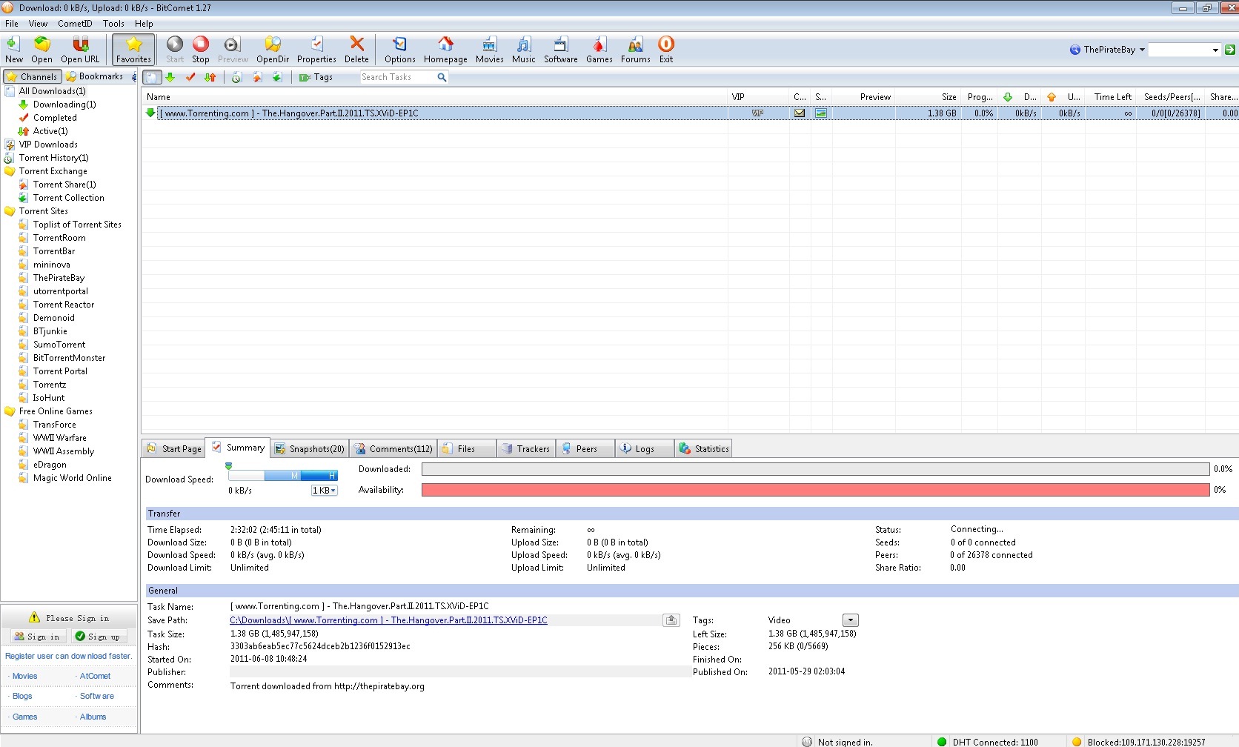
Task: Delete the selected task
Action: point(356,50)
